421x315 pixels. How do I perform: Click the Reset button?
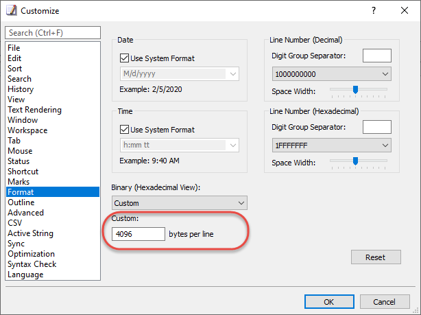(376, 257)
